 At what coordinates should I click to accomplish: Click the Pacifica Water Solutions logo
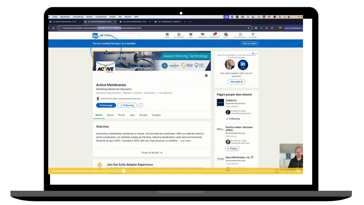220,129
